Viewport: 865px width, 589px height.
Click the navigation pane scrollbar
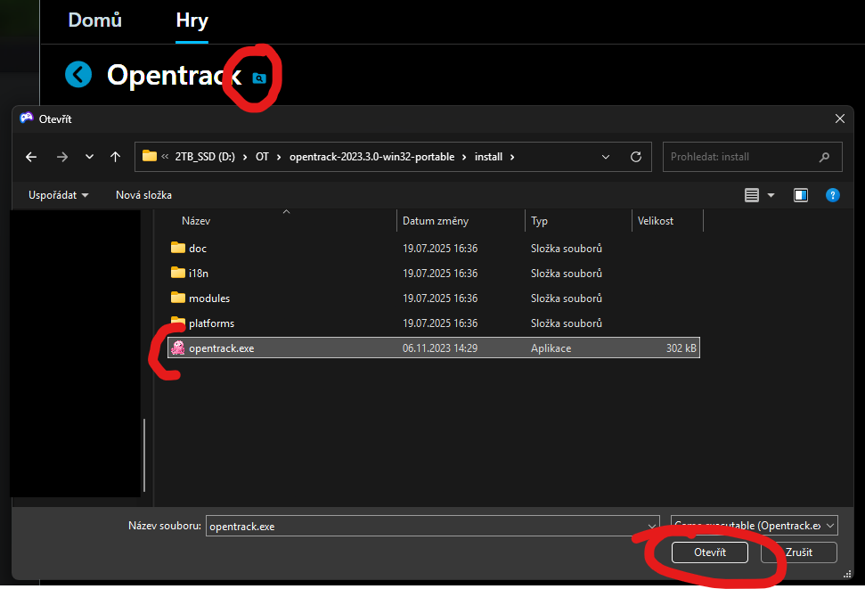tap(144, 454)
